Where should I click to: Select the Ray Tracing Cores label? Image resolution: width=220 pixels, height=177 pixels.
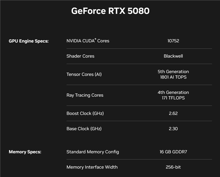point(85,95)
